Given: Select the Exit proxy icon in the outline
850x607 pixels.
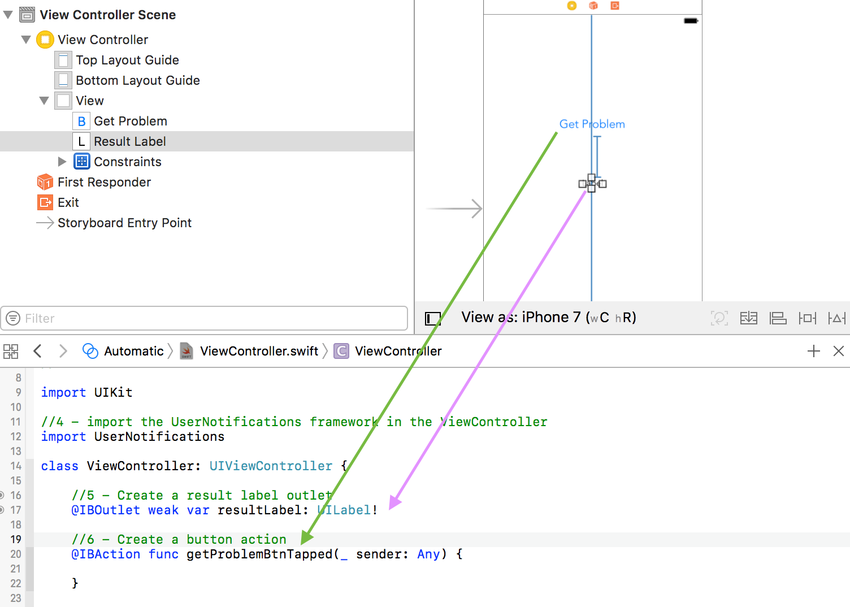Looking at the screenshot, I should coord(45,202).
